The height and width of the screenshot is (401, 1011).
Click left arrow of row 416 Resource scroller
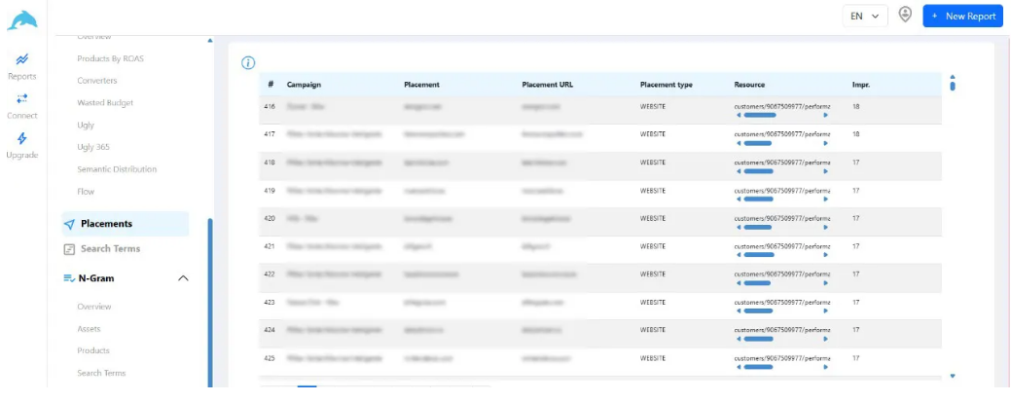tap(739, 116)
